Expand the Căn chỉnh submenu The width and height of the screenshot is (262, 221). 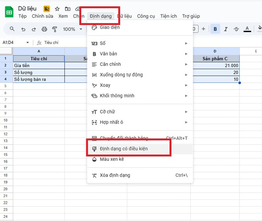[140, 64]
